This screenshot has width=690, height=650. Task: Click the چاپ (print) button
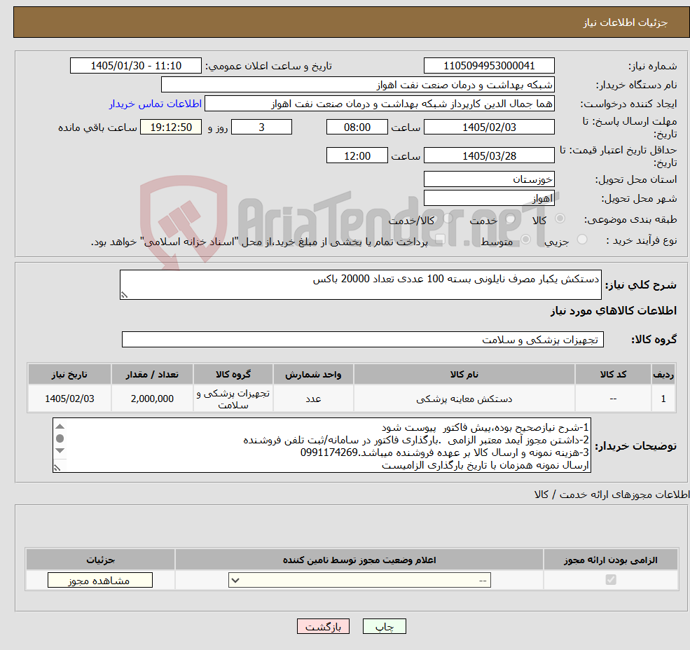pyautogui.click(x=384, y=627)
